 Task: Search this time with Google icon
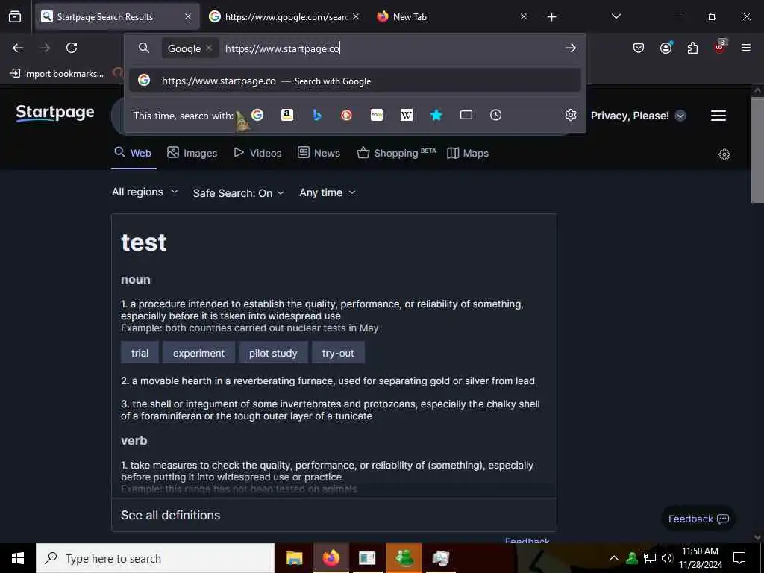coord(257,115)
